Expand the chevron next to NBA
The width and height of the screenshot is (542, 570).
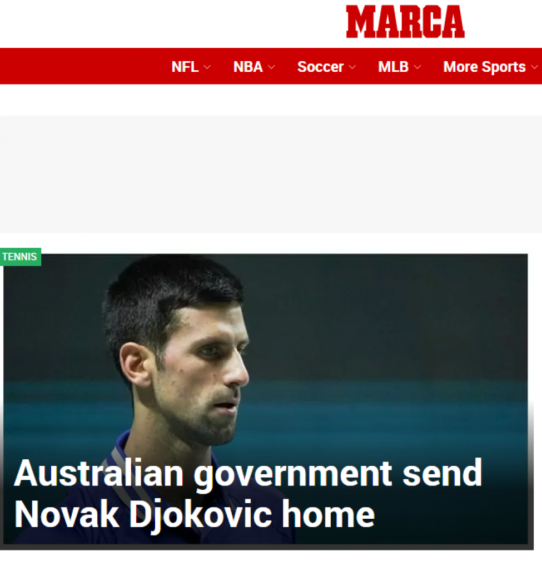click(271, 67)
